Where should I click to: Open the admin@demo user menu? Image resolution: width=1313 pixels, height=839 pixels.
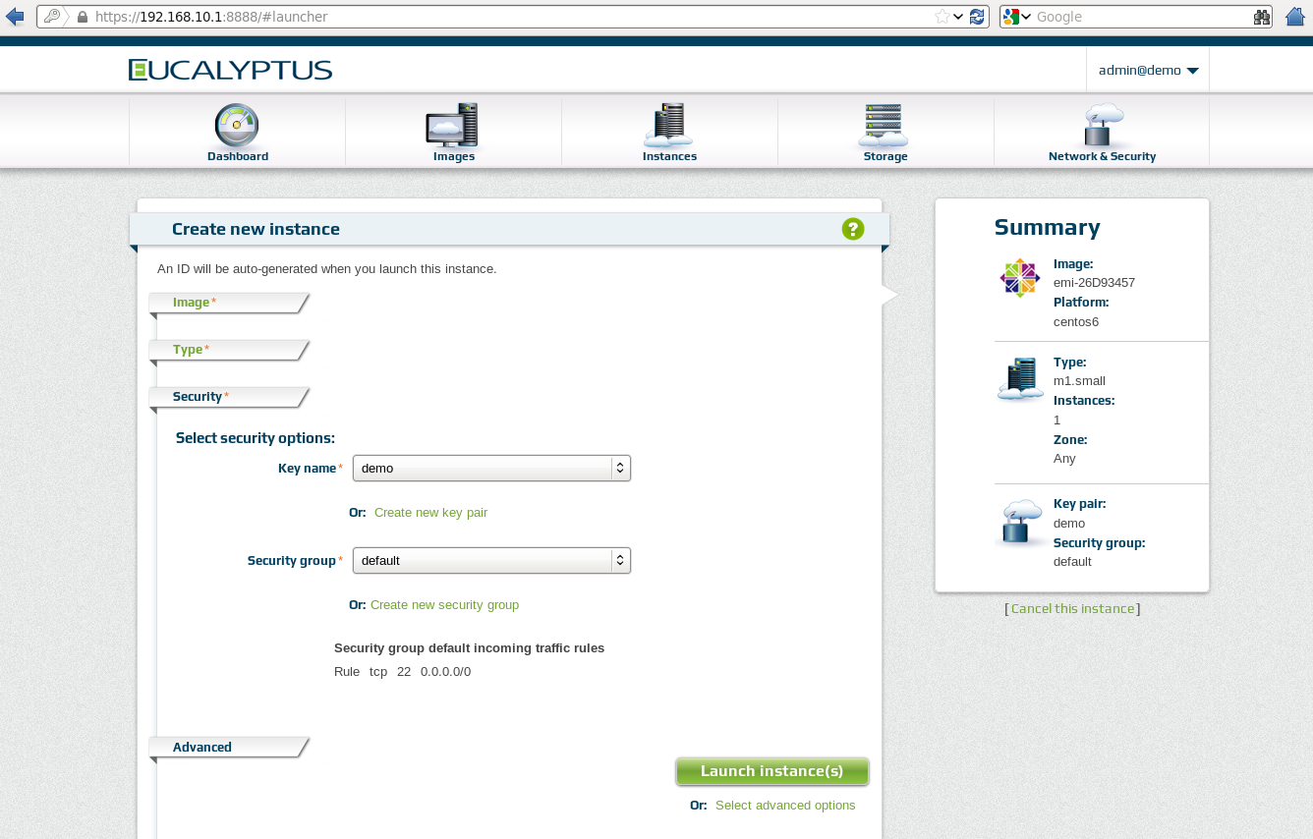tap(1148, 70)
